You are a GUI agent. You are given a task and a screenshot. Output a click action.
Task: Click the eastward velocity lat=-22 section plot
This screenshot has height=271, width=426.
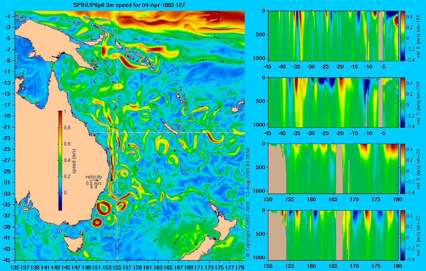click(333, 169)
